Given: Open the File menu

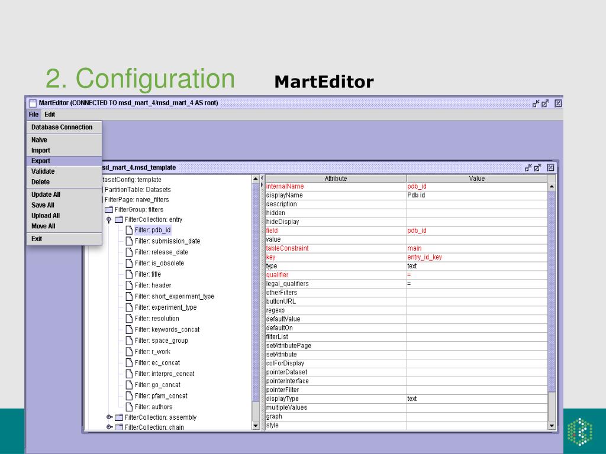Looking at the screenshot, I should (x=34, y=114).
